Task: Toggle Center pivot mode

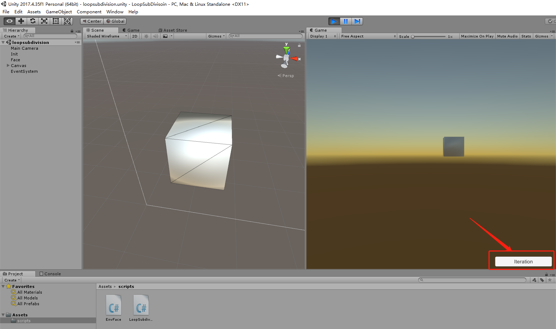Action: (91, 21)
